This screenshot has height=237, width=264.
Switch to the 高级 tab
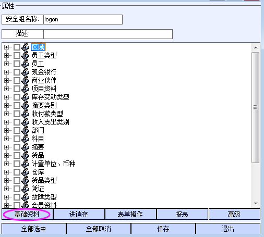[x=234, y=214]
